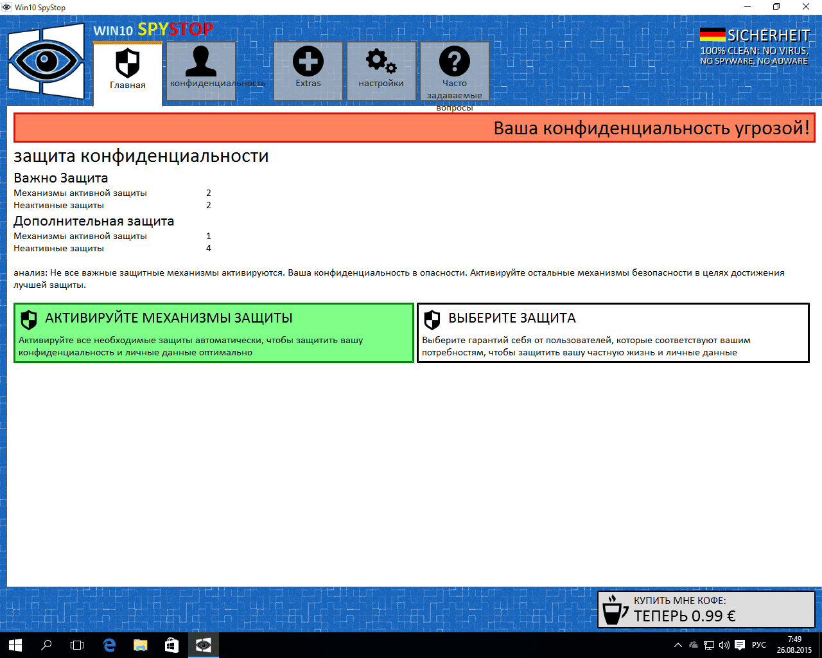Click SpyStop eye icon in taskbar

pyautogui.click(x=204, y=645)
